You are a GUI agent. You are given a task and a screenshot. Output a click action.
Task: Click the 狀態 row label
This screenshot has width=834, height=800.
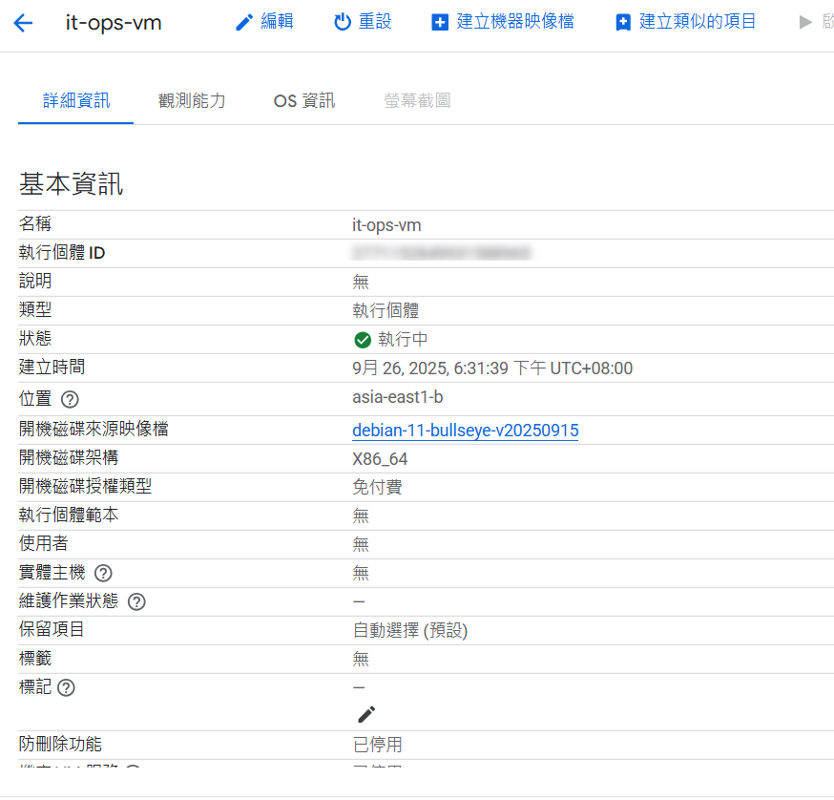pos(35,339)
